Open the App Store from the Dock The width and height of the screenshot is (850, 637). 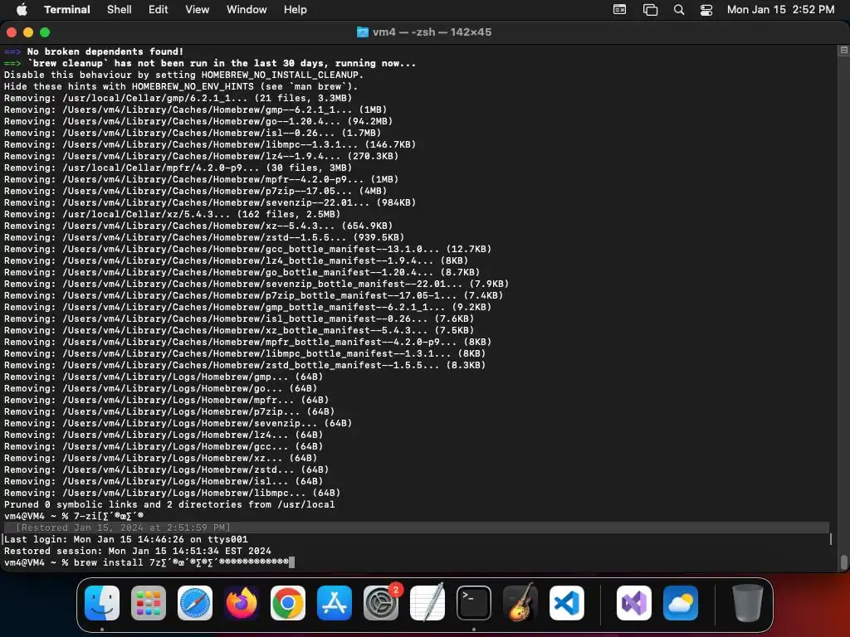pyautogui.click(x=334, y=603)
